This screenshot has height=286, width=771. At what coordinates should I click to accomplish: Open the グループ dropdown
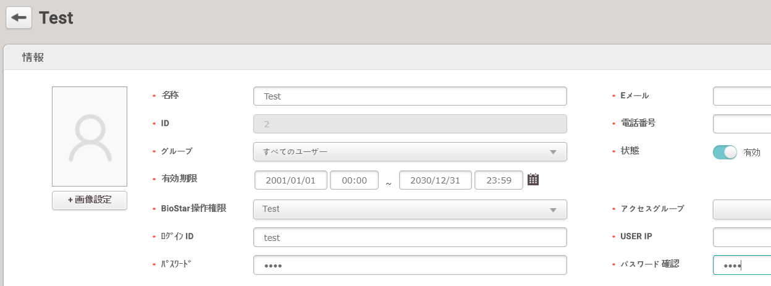[x=410, y=152]
